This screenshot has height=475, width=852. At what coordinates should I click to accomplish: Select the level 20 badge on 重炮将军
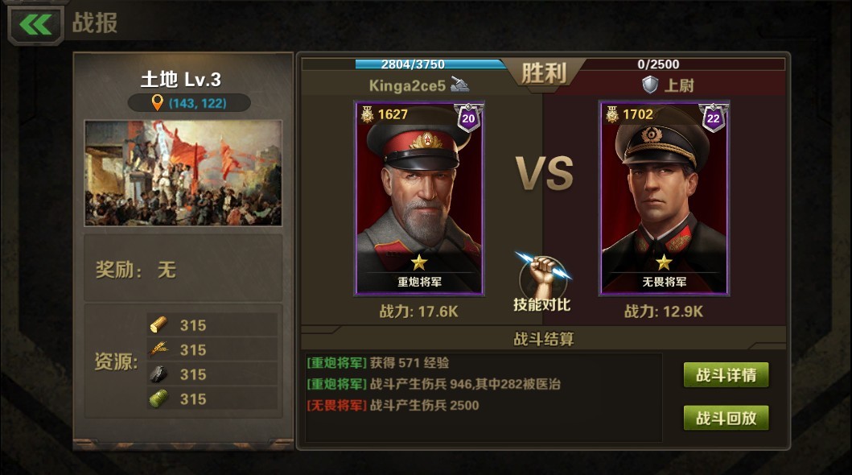pos(468,118)
